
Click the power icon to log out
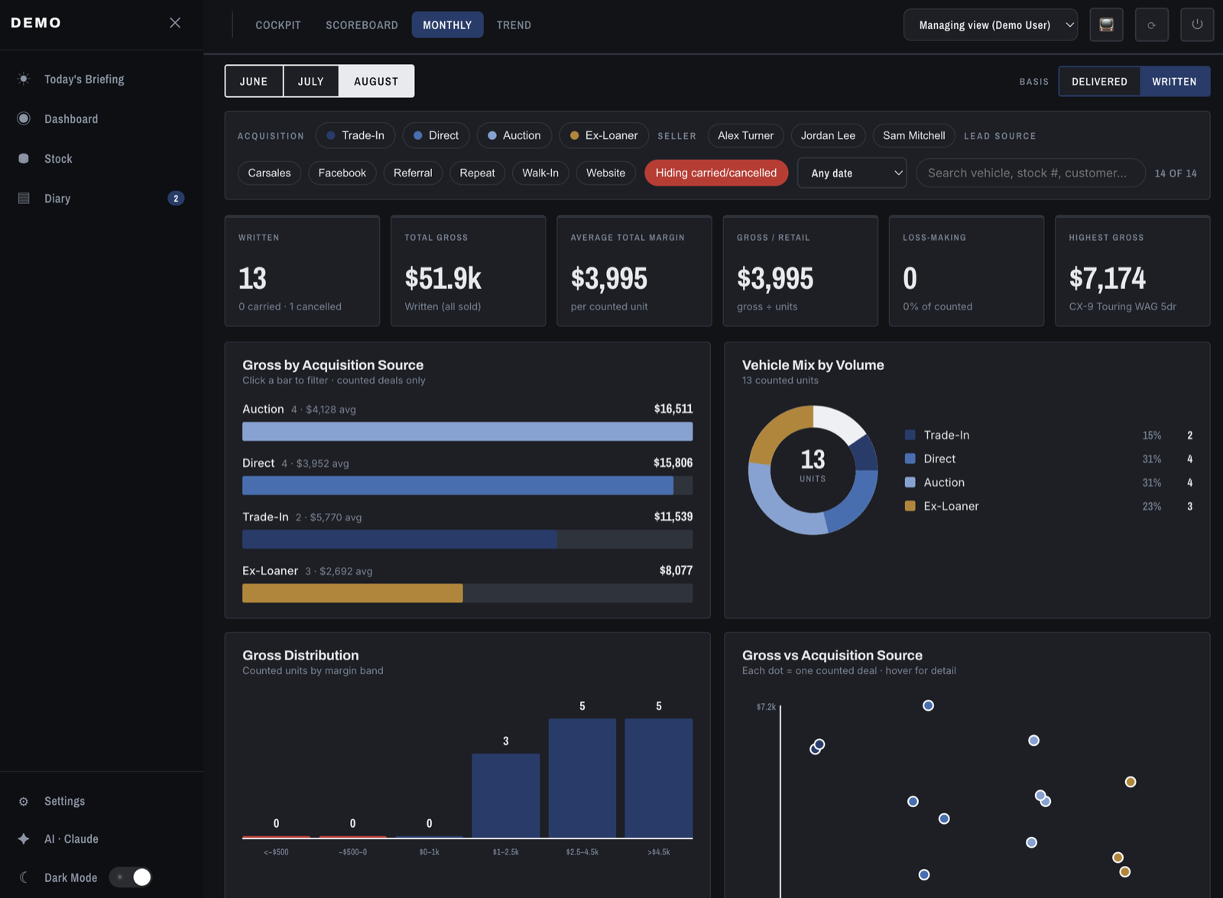1197,25
